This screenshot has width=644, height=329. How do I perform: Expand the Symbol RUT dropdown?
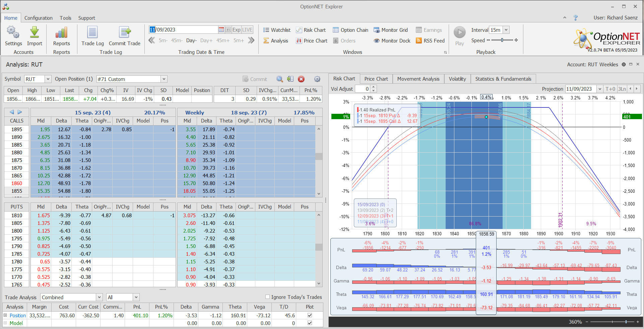tap(48, 79)
